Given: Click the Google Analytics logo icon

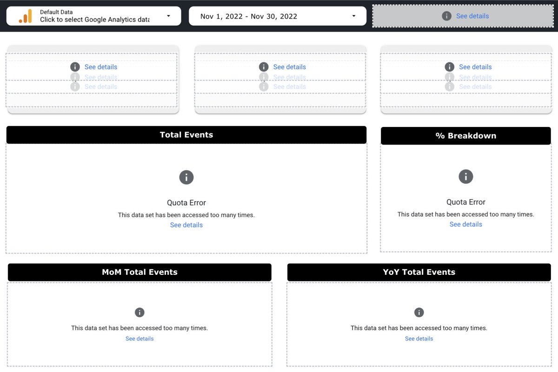Looking at the screenshot, I should 25,16.
